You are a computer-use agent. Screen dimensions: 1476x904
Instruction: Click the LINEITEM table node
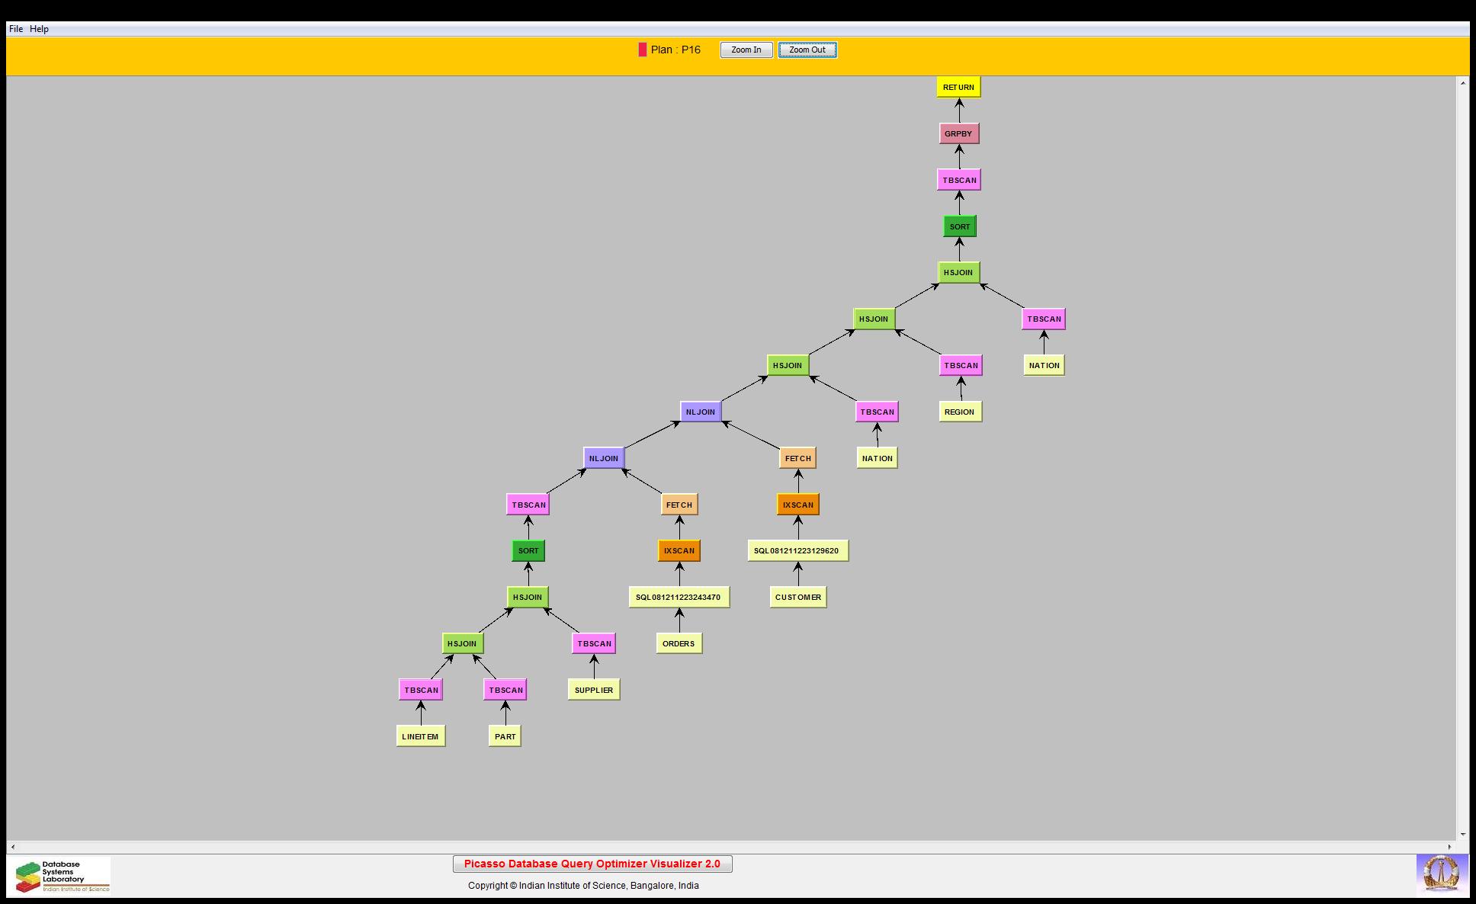[420, 736]
